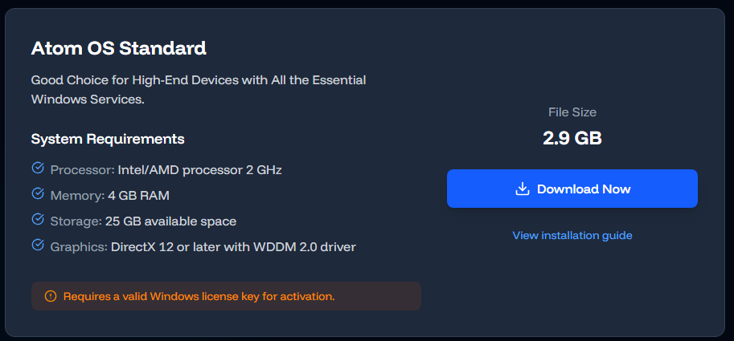Select the Atom OS Standard heading
The width and height of the screenshot is (734, 341).
pyautogui.click(x=118, y=49)
